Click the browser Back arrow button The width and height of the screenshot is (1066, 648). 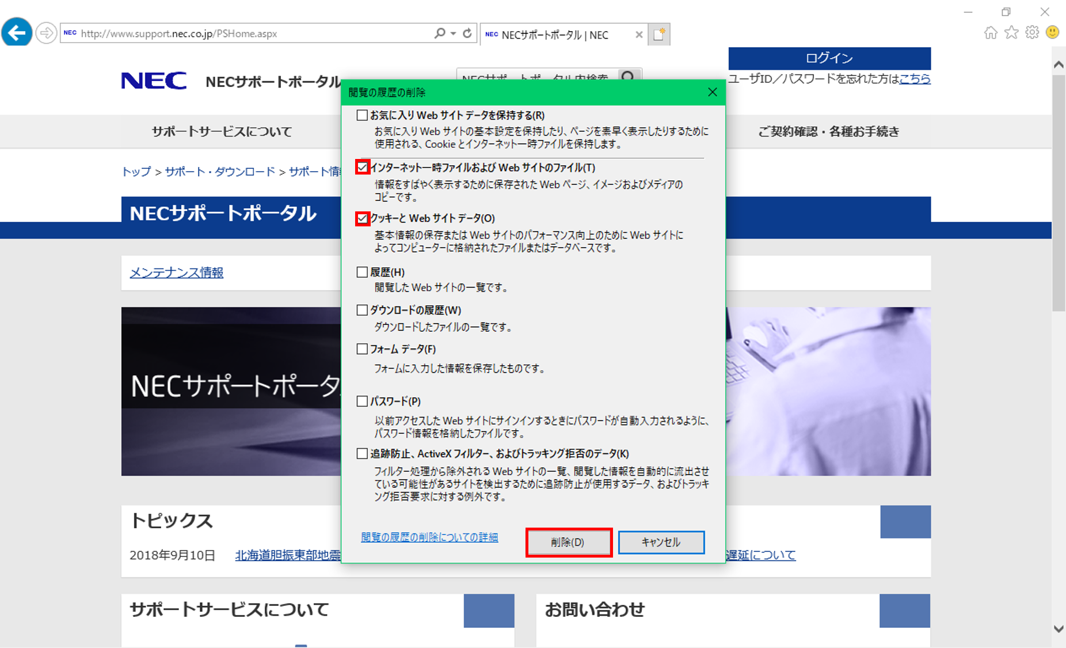click(17, 33)
